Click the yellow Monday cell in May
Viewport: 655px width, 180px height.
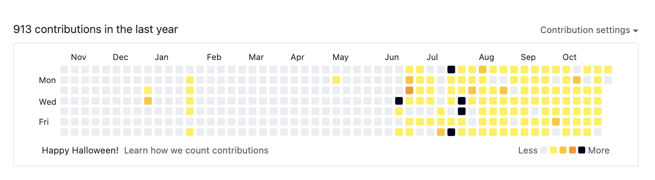(x=336, y=80)
